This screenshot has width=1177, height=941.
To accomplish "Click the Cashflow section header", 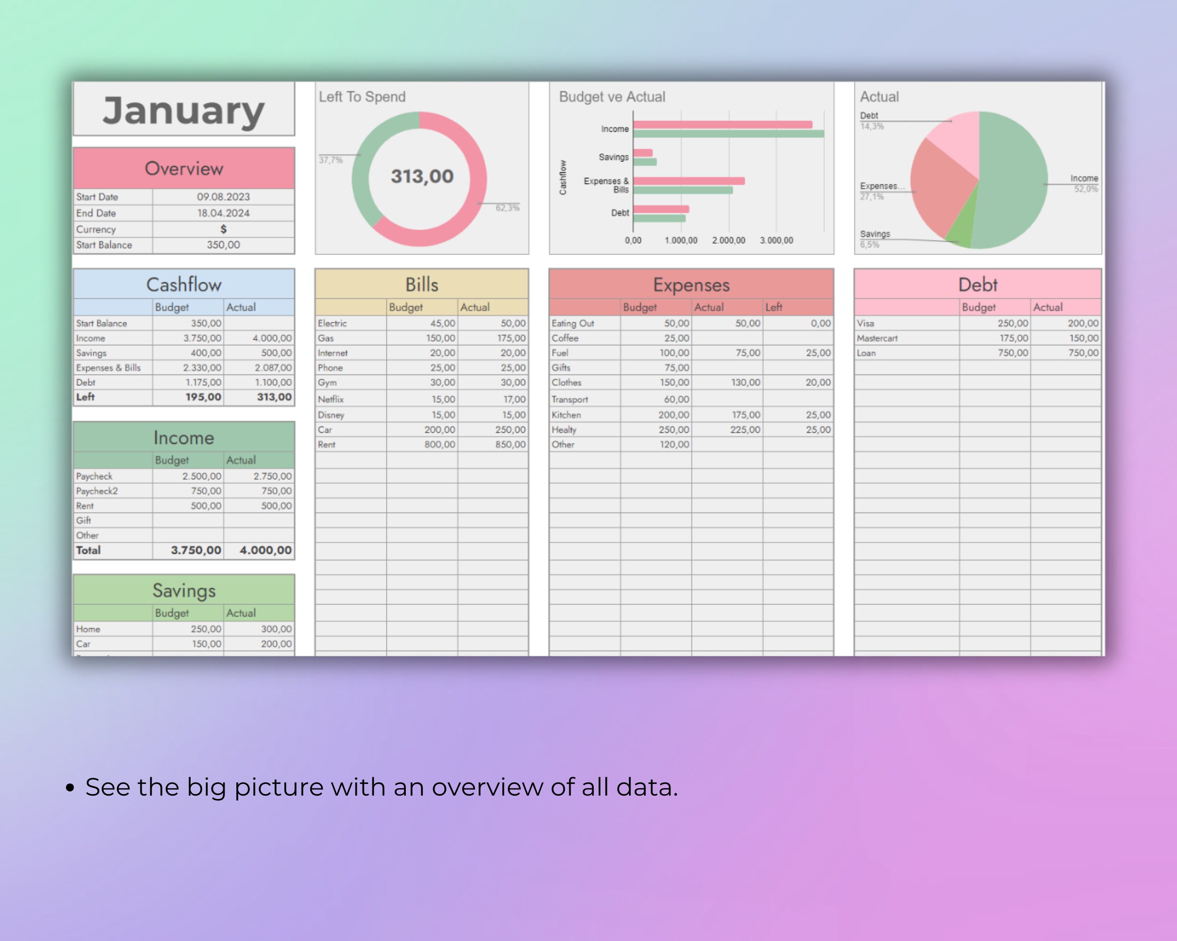I will coord(184,284).
